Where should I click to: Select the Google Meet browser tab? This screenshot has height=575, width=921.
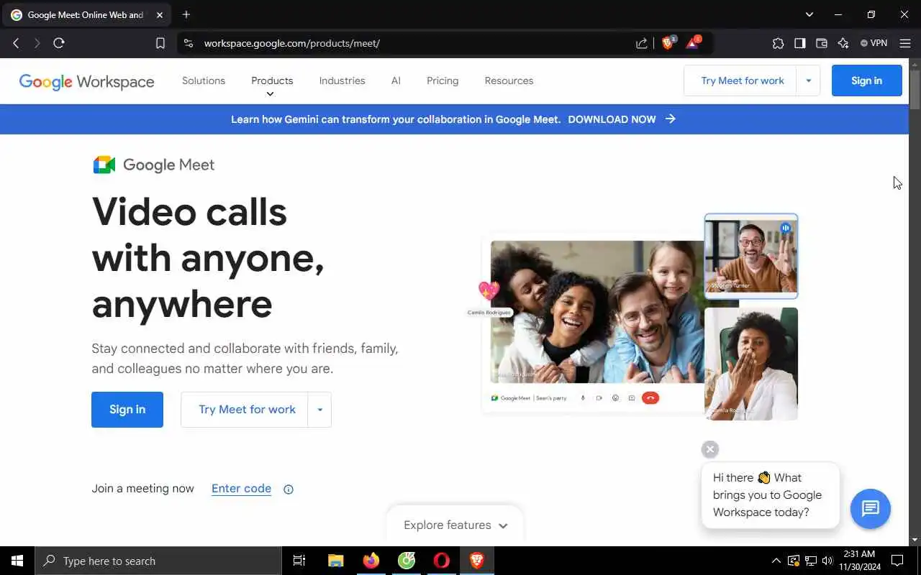tap(86, 14)
